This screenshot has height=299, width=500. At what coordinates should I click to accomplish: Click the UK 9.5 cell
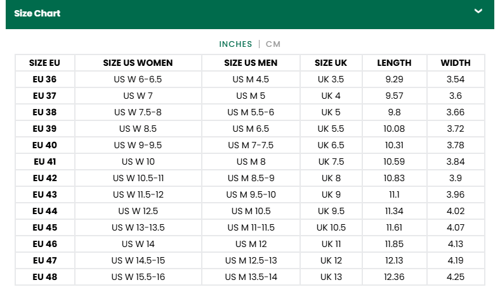click(331, 211)
